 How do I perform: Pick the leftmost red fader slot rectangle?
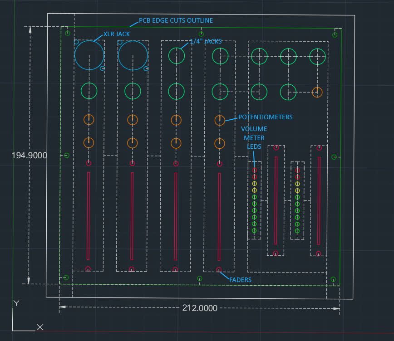(89, 216)
